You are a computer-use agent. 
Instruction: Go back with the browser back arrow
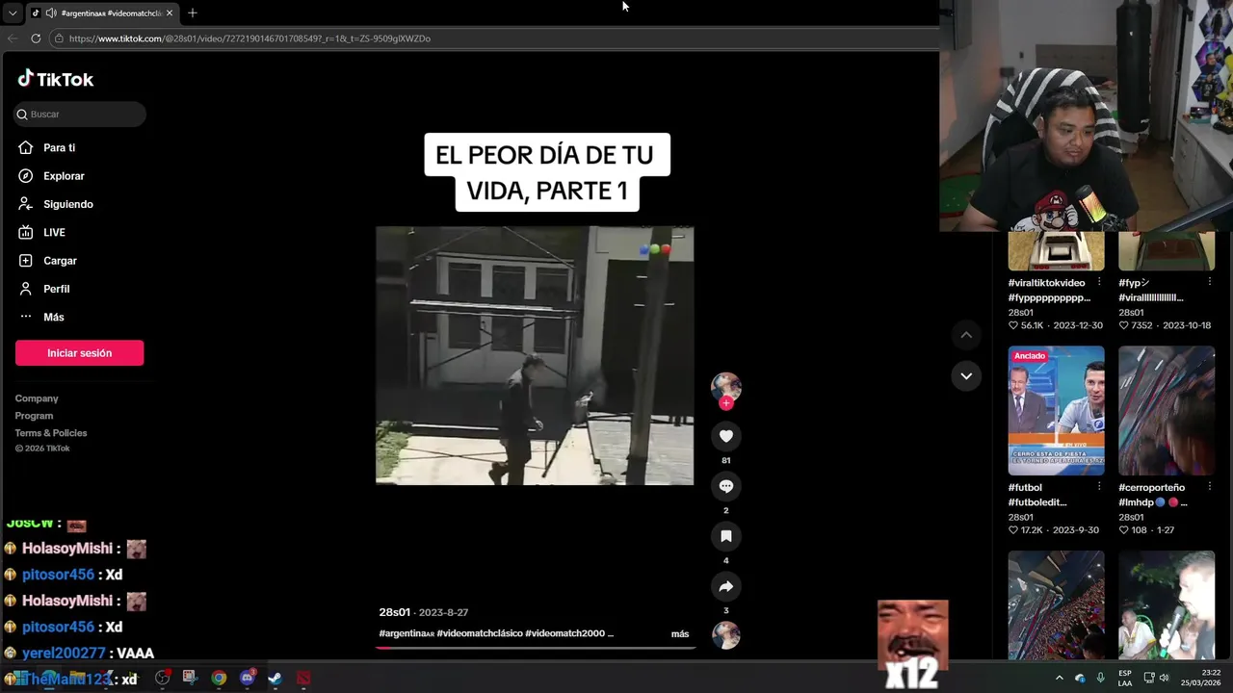(x=13, y=38)
